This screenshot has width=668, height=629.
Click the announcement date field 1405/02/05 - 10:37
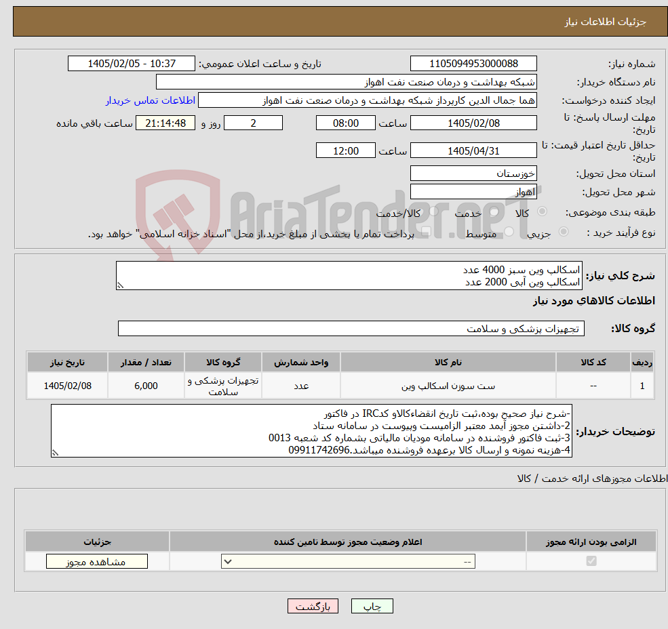(131, 64)
